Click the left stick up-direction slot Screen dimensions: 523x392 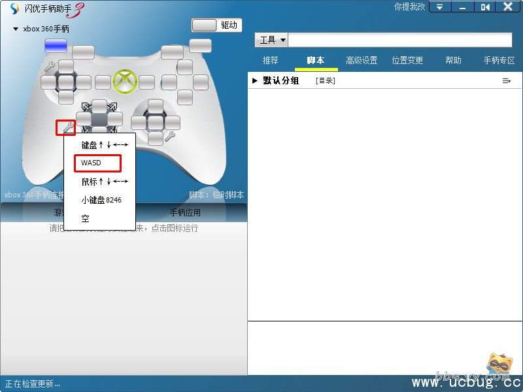pos(66,67)
